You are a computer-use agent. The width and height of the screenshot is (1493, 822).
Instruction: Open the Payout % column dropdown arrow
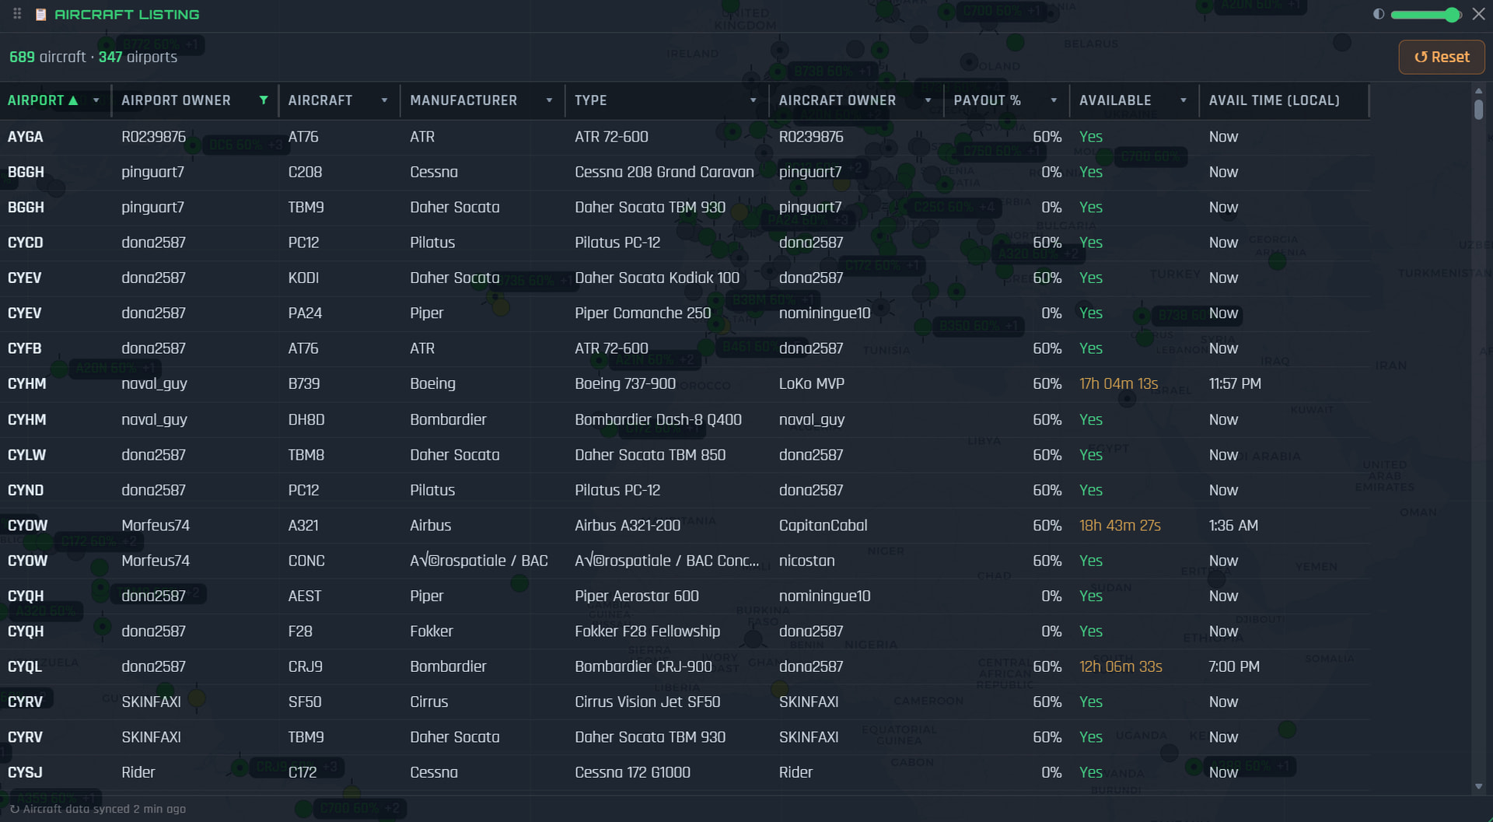pos(1054,100)
